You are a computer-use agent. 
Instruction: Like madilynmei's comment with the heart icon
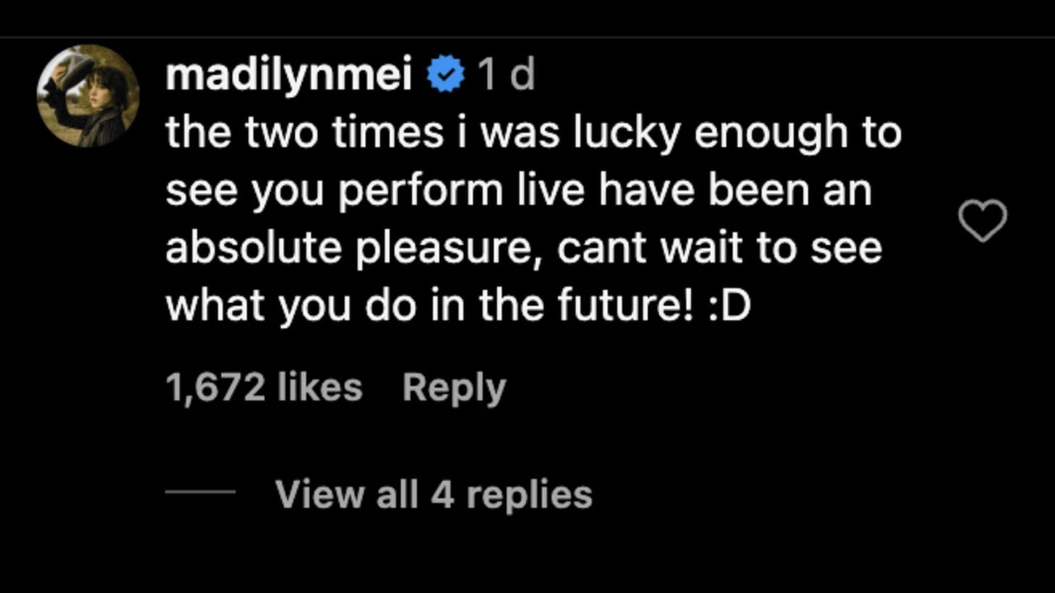click(982, 220)
